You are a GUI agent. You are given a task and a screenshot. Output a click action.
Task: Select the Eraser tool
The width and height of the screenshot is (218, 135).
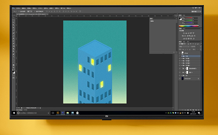(13, 44)
